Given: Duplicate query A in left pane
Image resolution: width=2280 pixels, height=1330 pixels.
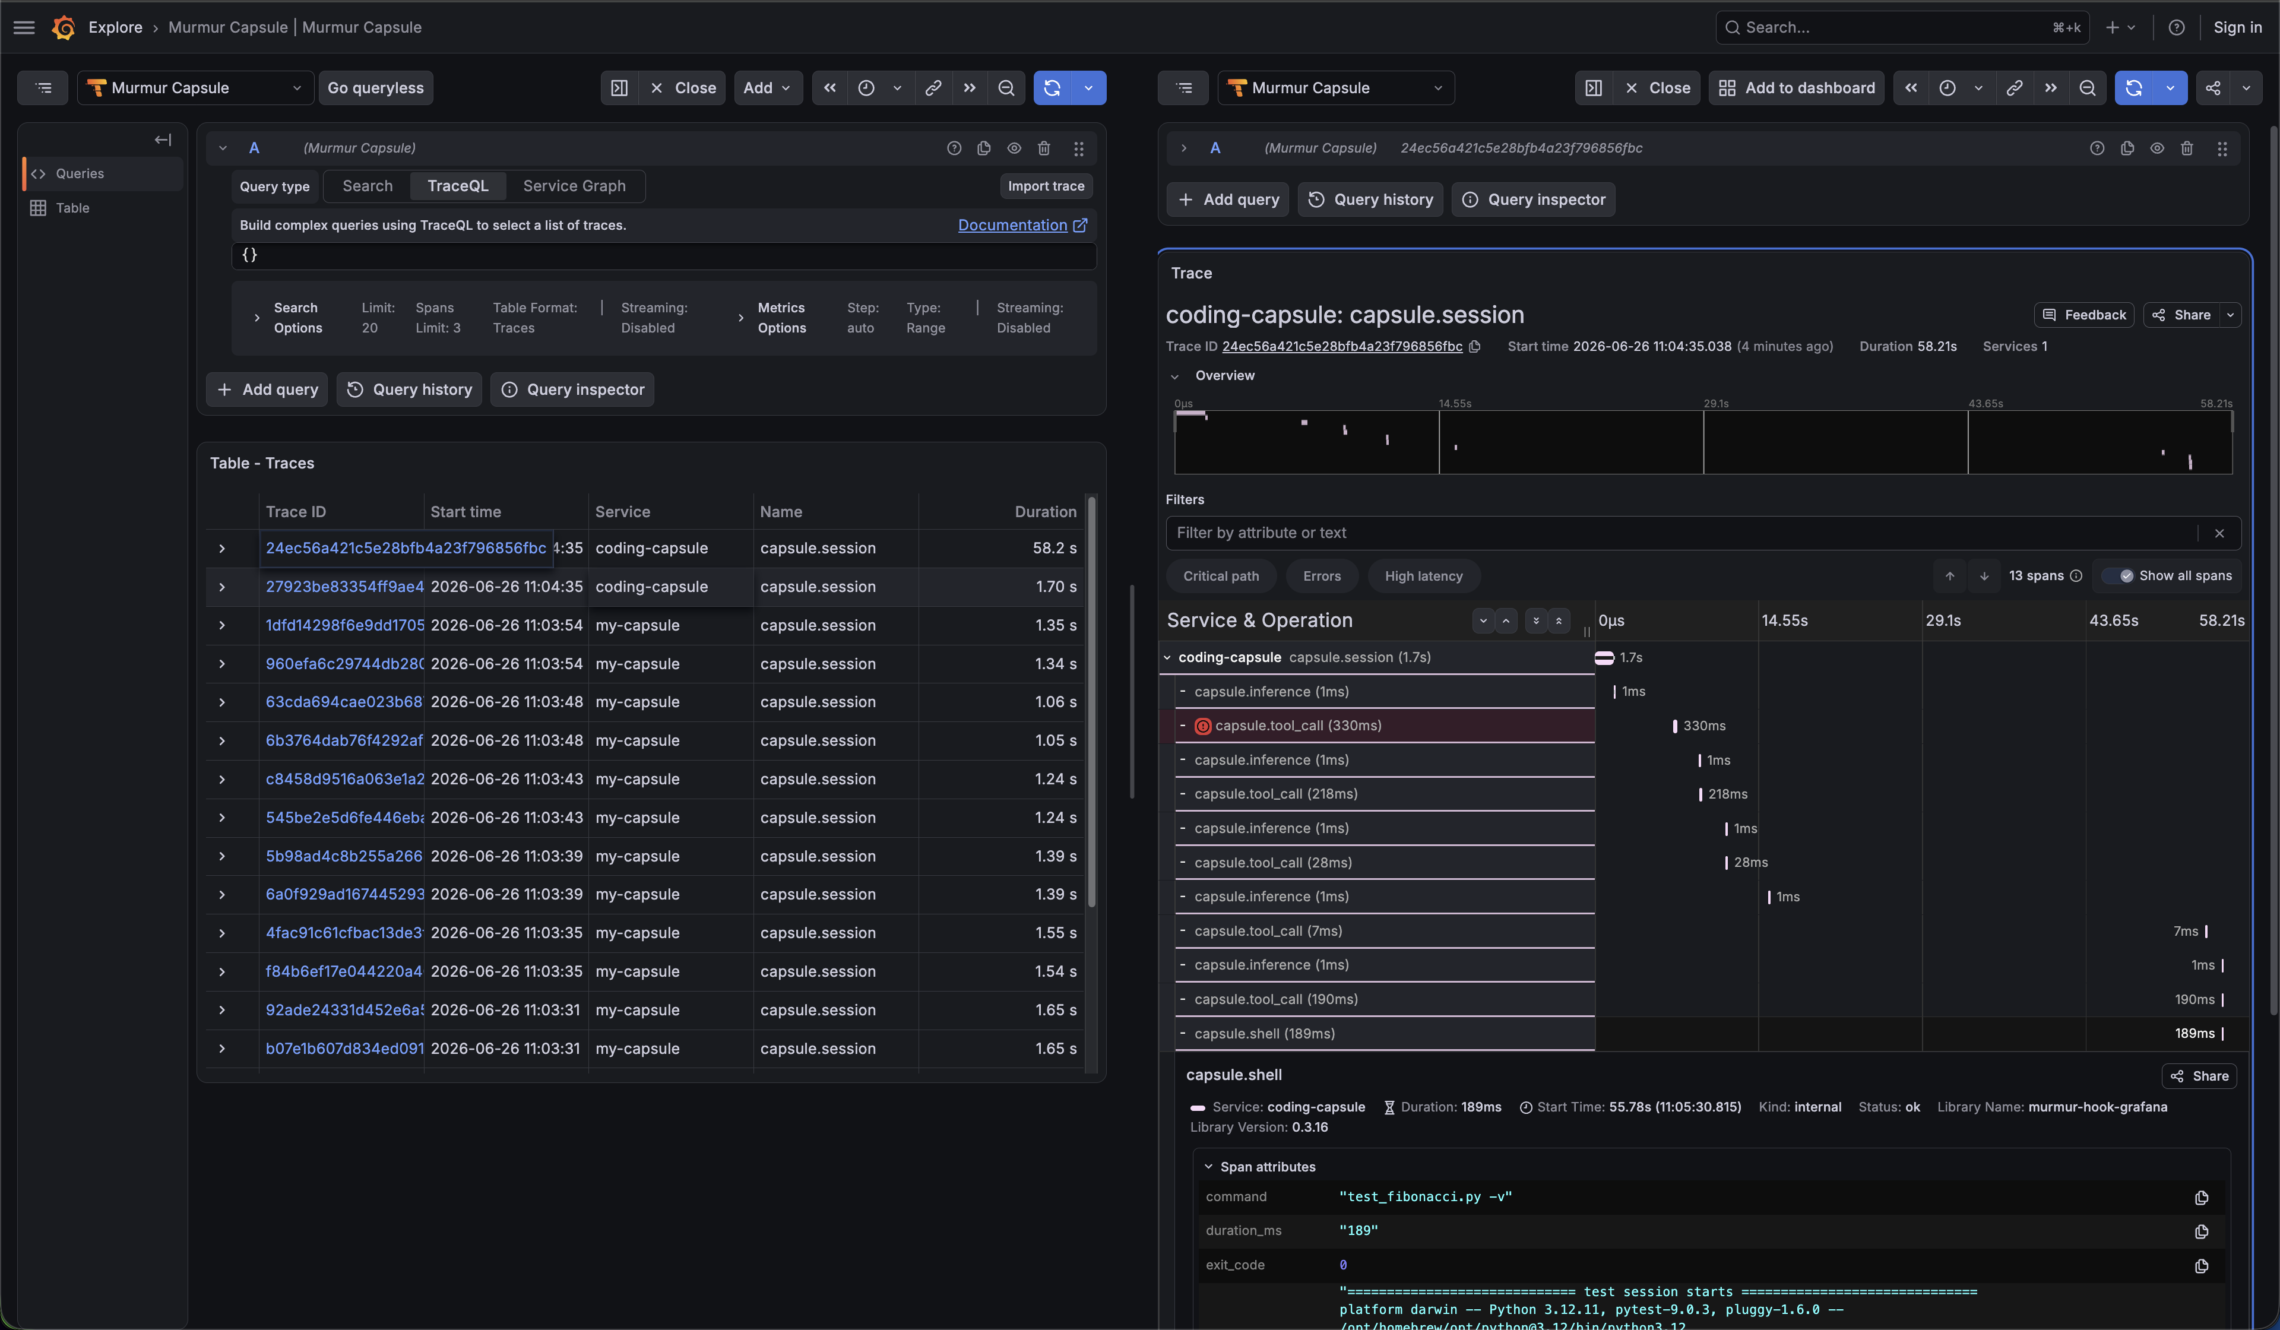Looking at the screenshot, I should click(983, 147).
